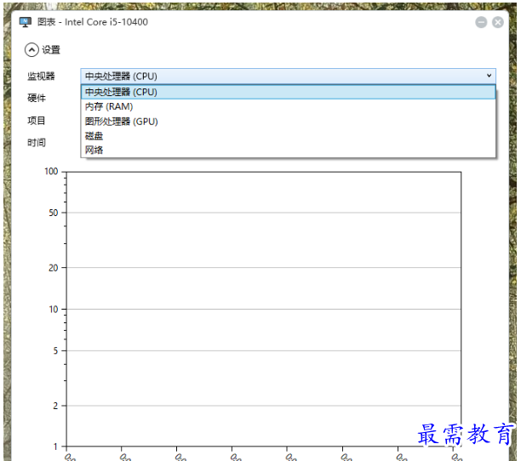Choose 内存 (RAM) in the monitor list
This screenshot has width=521, height=461.
click(x=109, y=106)
